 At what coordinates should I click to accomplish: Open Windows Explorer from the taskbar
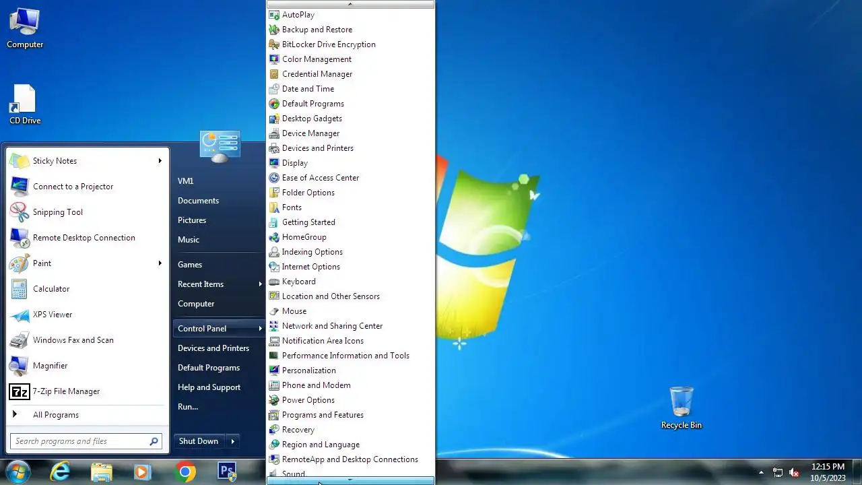coord(102,472)
